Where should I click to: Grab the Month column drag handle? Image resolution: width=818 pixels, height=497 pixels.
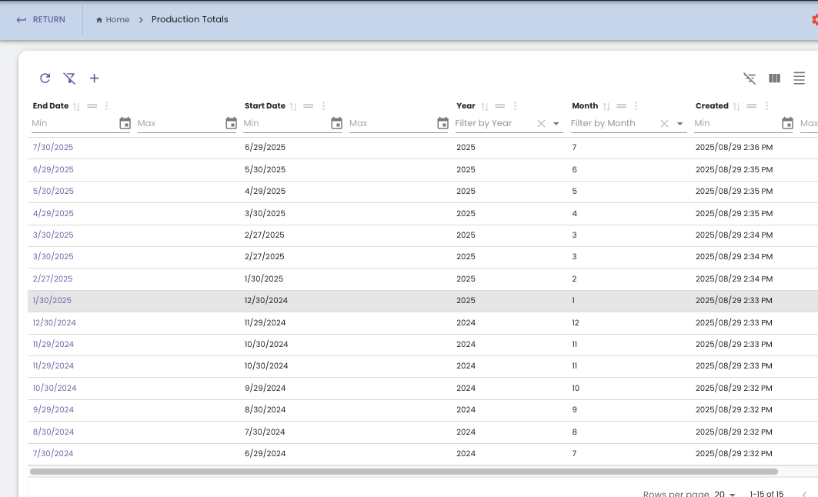point(621,106)
